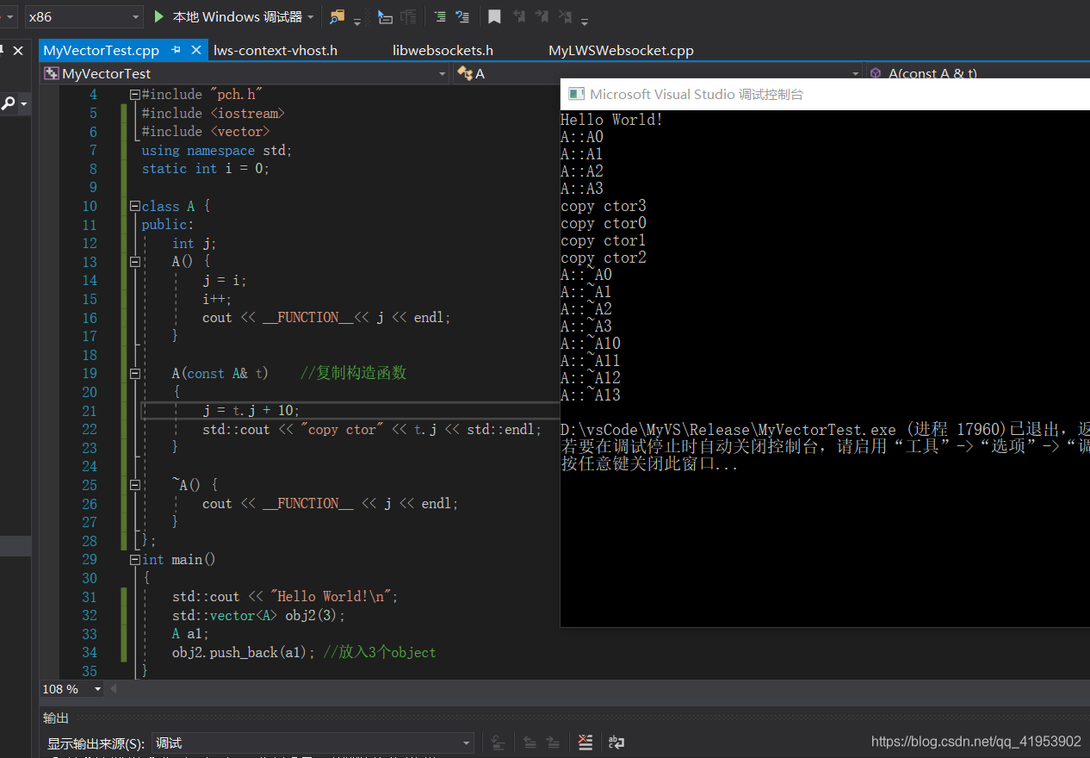Click go to next message icon in output
The width and height of the screenshot is (1090, 758).
(x=554, y=742)
